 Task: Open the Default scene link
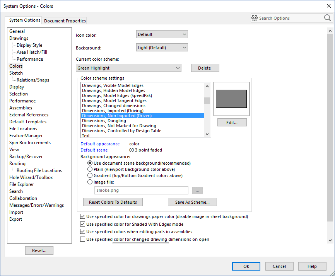tap(94, 150)
